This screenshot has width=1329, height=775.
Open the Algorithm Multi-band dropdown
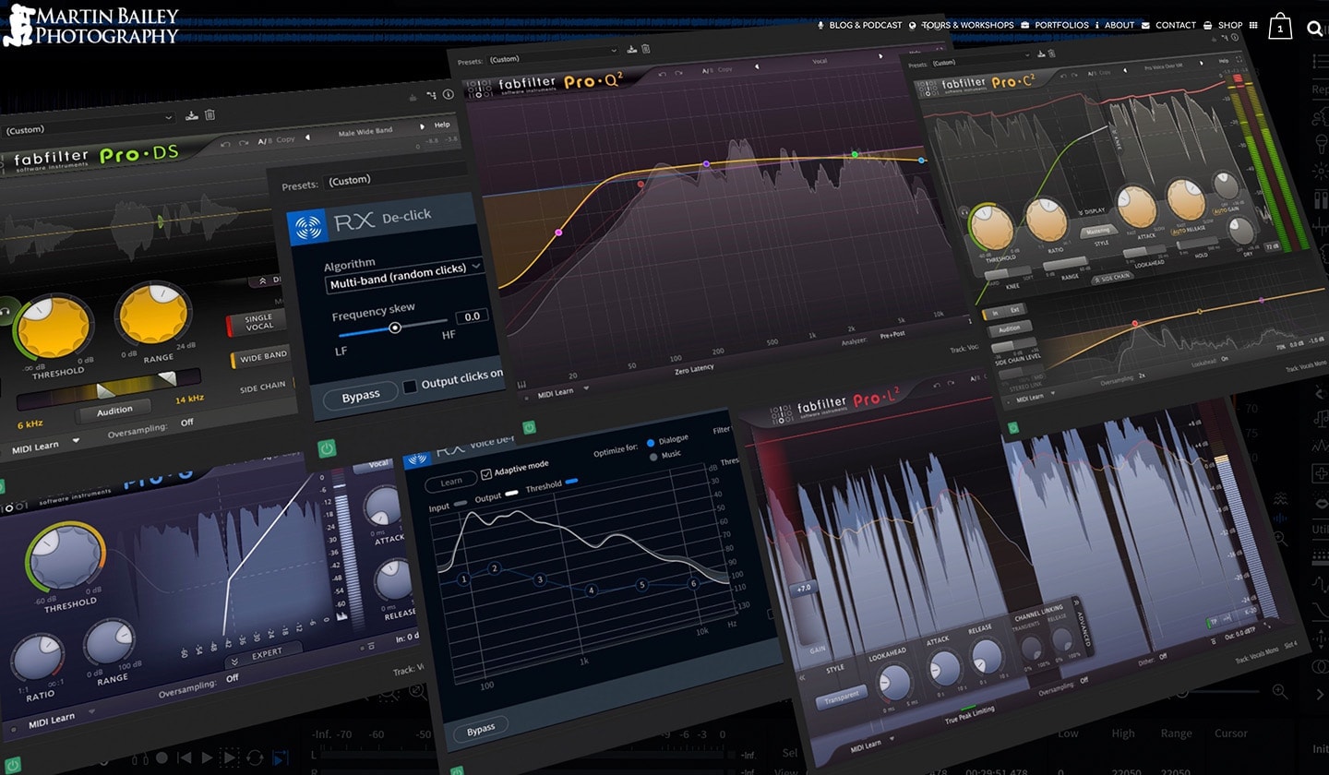pos(404,274)
